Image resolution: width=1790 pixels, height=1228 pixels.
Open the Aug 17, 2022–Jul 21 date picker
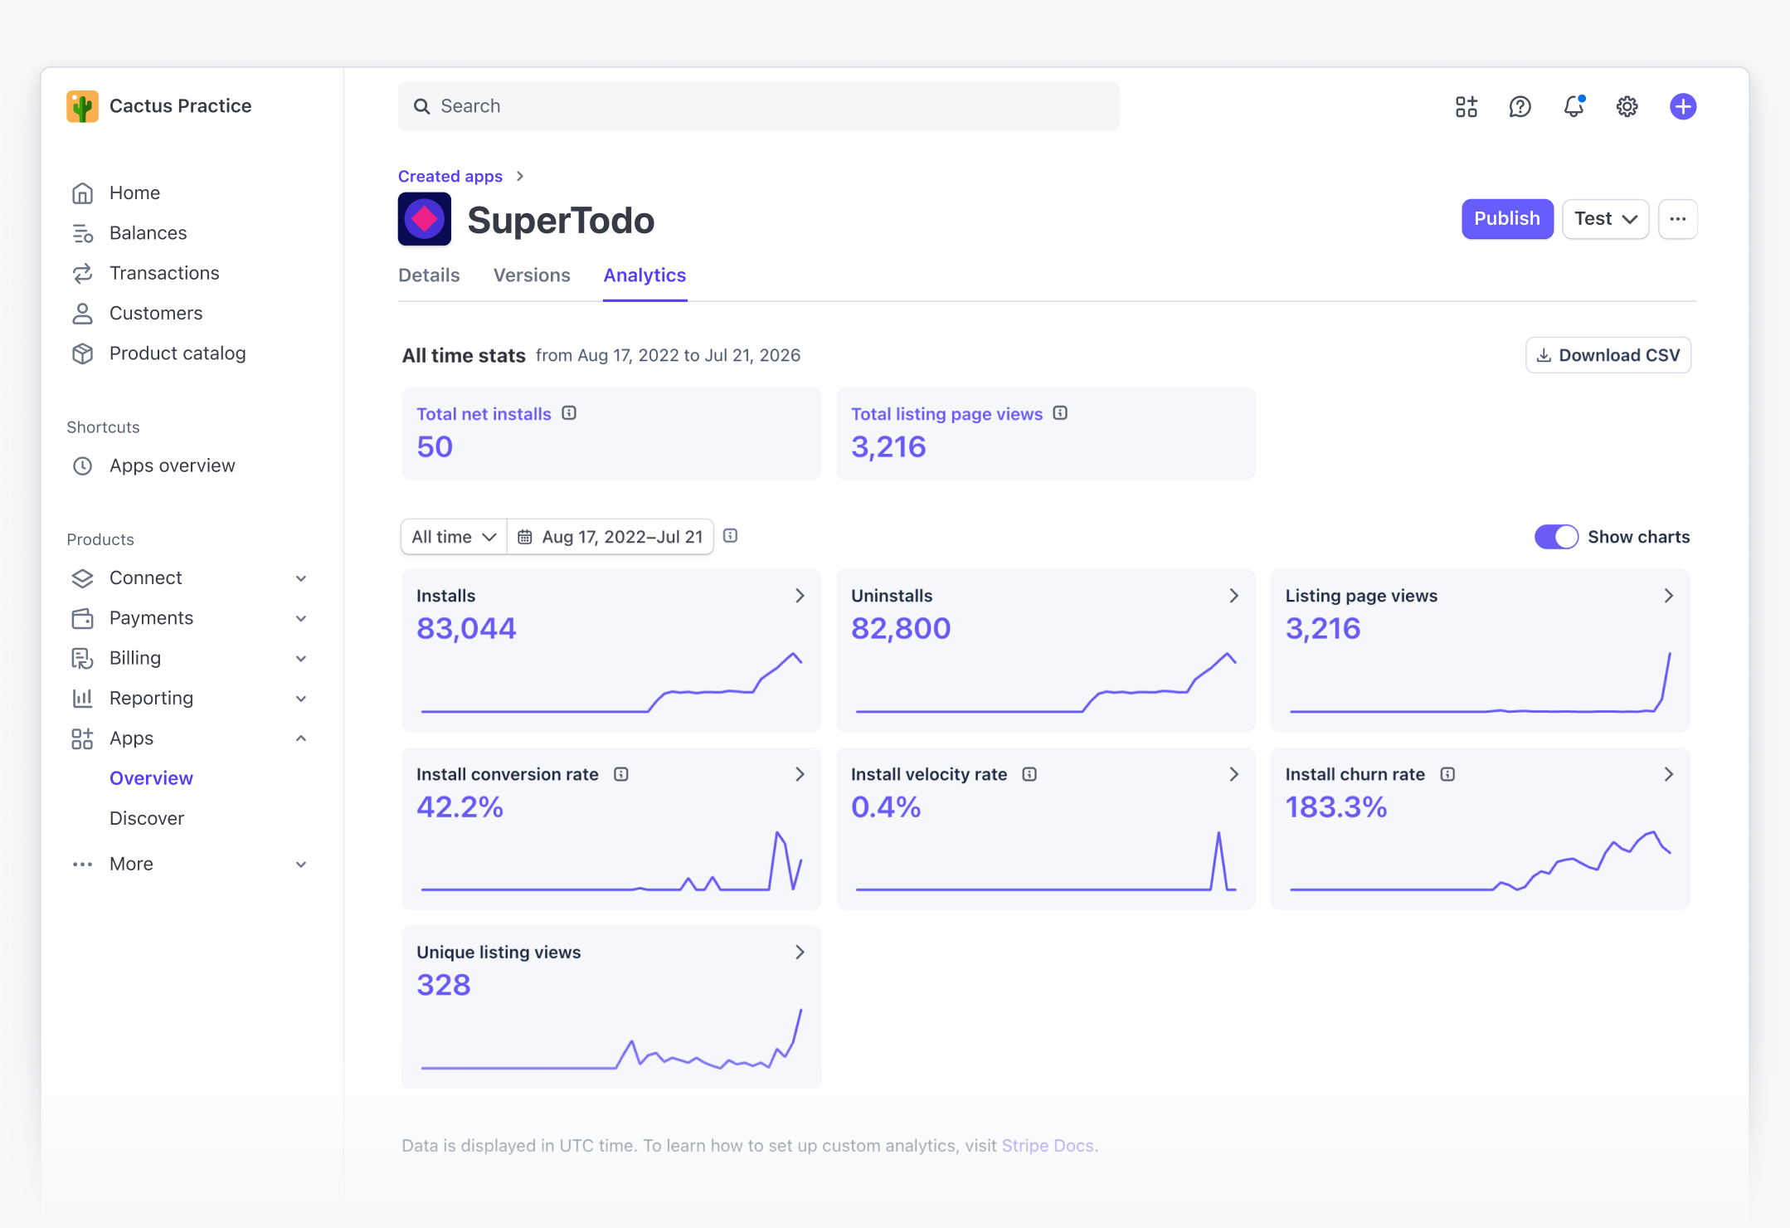(610, 537)
